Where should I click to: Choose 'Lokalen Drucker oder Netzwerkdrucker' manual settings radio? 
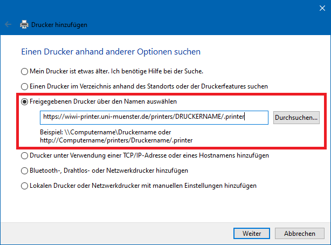point(24,186)
